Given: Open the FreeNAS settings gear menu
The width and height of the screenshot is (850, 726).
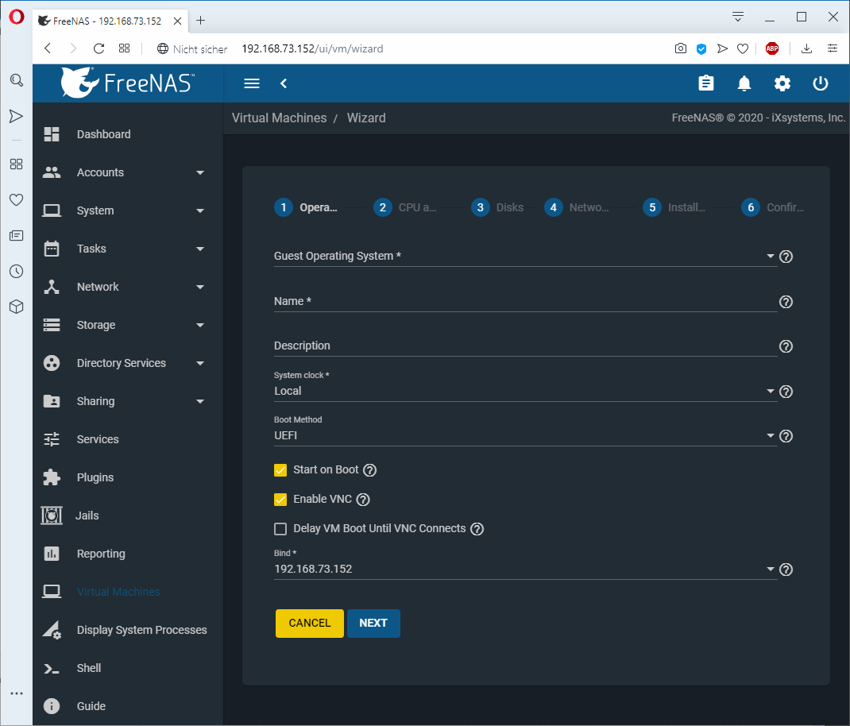Looking at the screenshot, I should 782,83.
